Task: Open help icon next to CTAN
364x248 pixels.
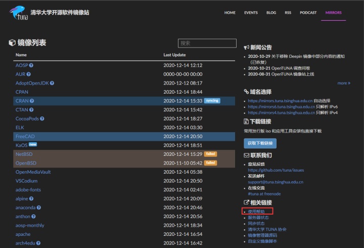Action: coord(31,110)
